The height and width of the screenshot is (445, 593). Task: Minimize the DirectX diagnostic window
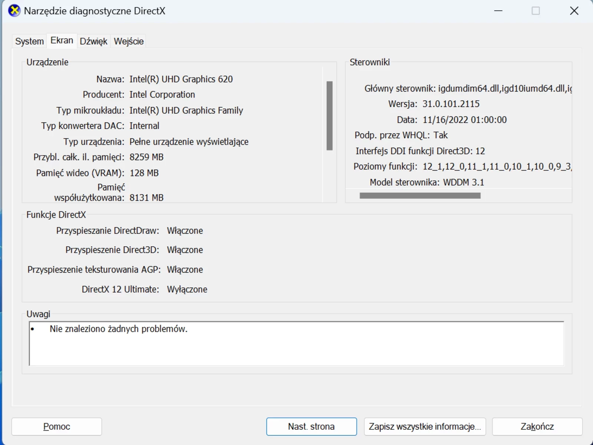pos(498,11)
